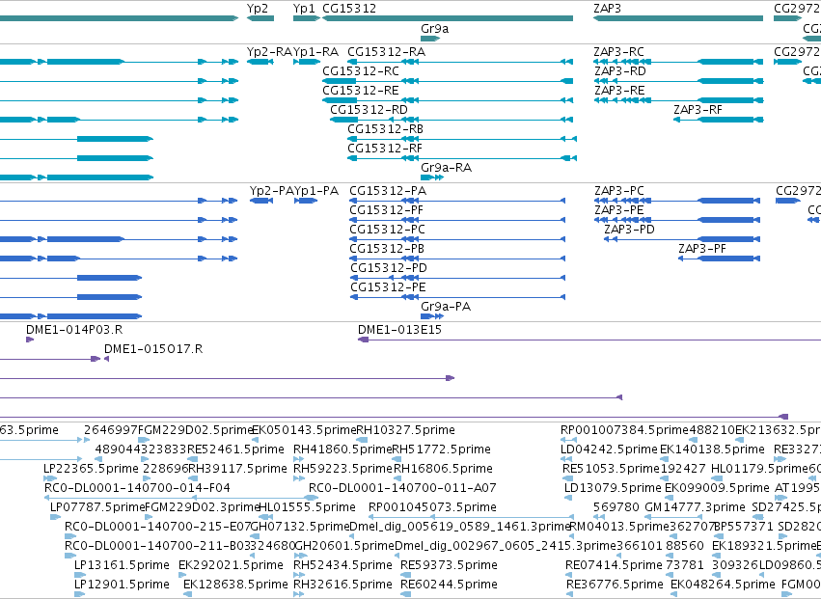Select EST RH41860.5prime

[298, 460]
